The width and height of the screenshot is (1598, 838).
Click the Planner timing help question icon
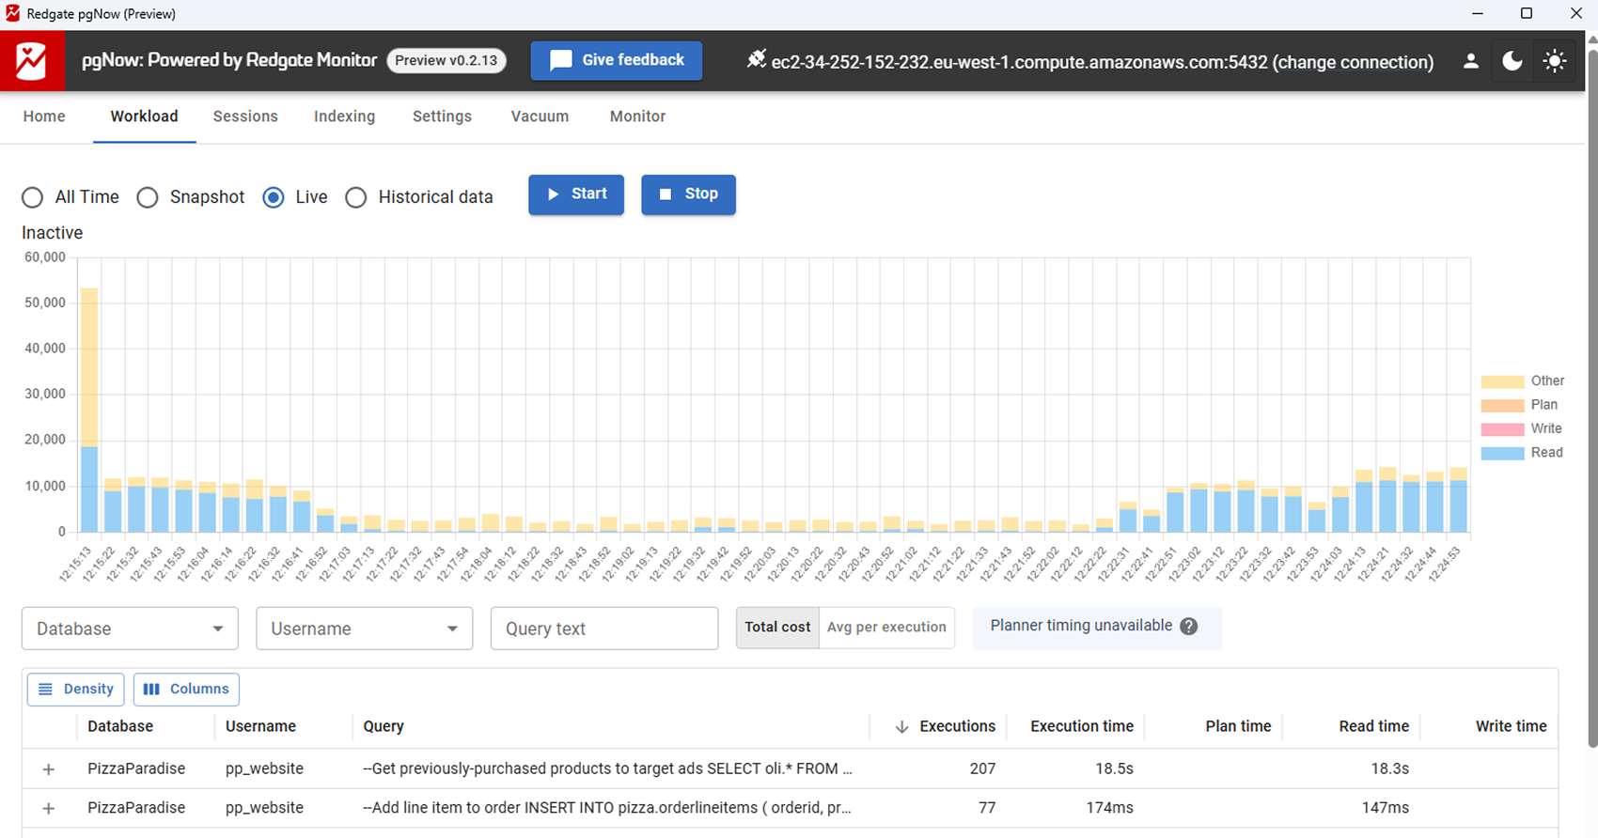pyautogui.click(x=1189, y=627)
